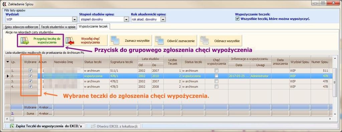
Task: Click the Odznacz wszystkie button label
Action: (227, 41)
